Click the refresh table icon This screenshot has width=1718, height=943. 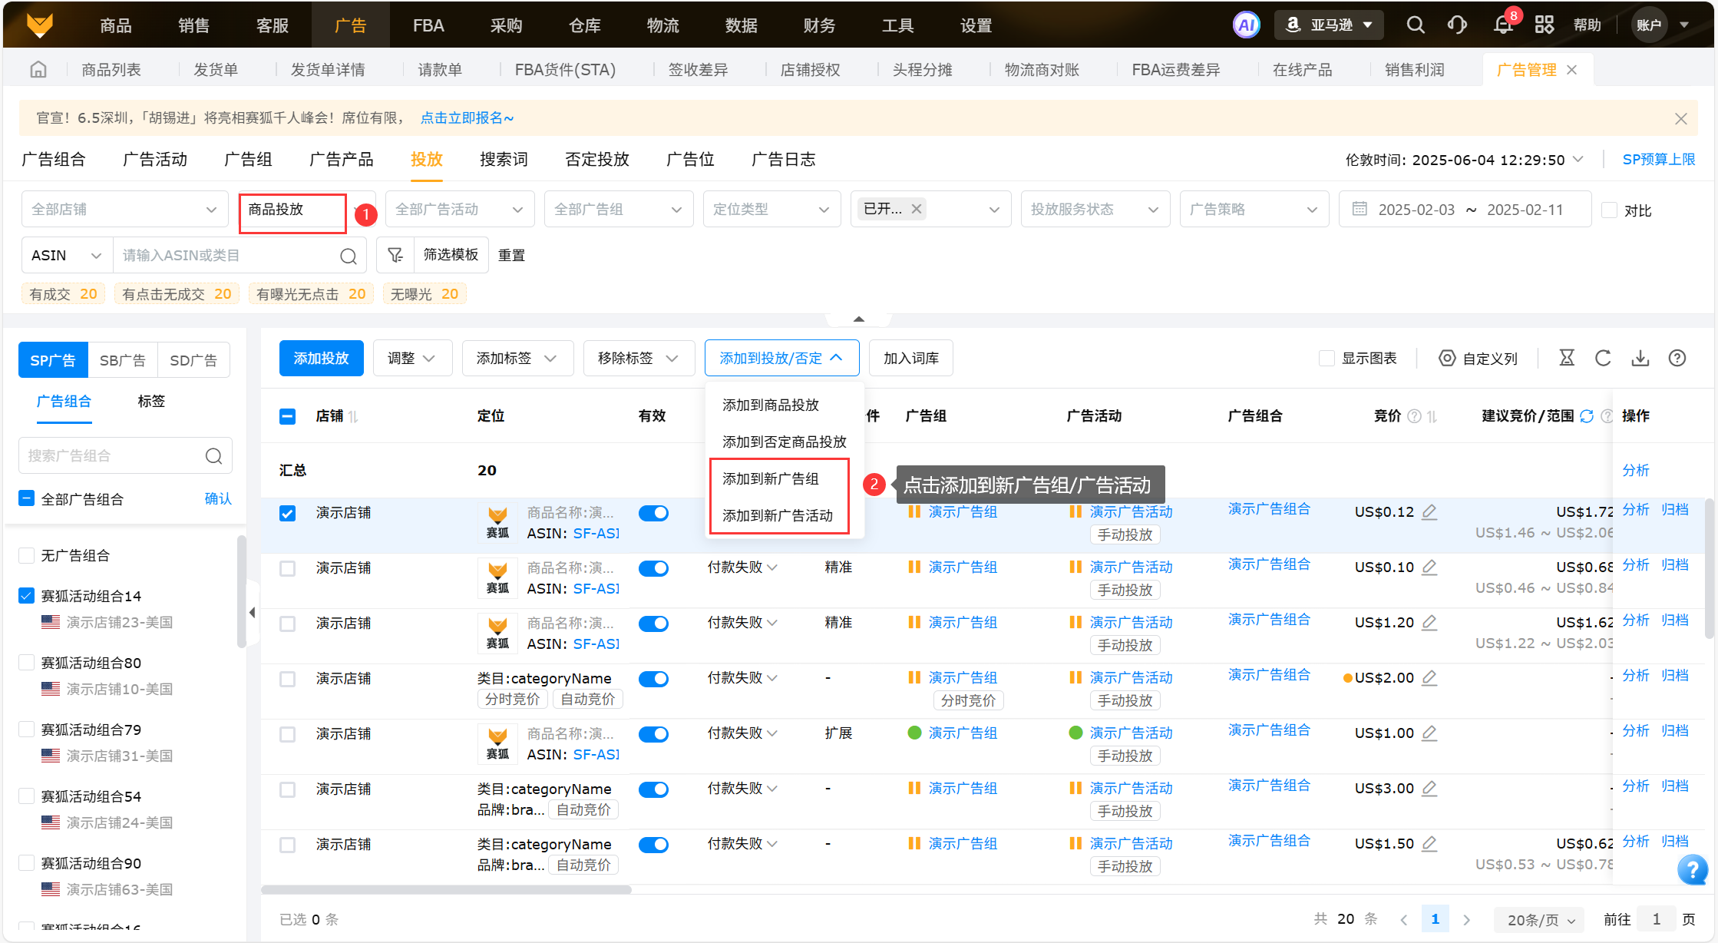1603,358
